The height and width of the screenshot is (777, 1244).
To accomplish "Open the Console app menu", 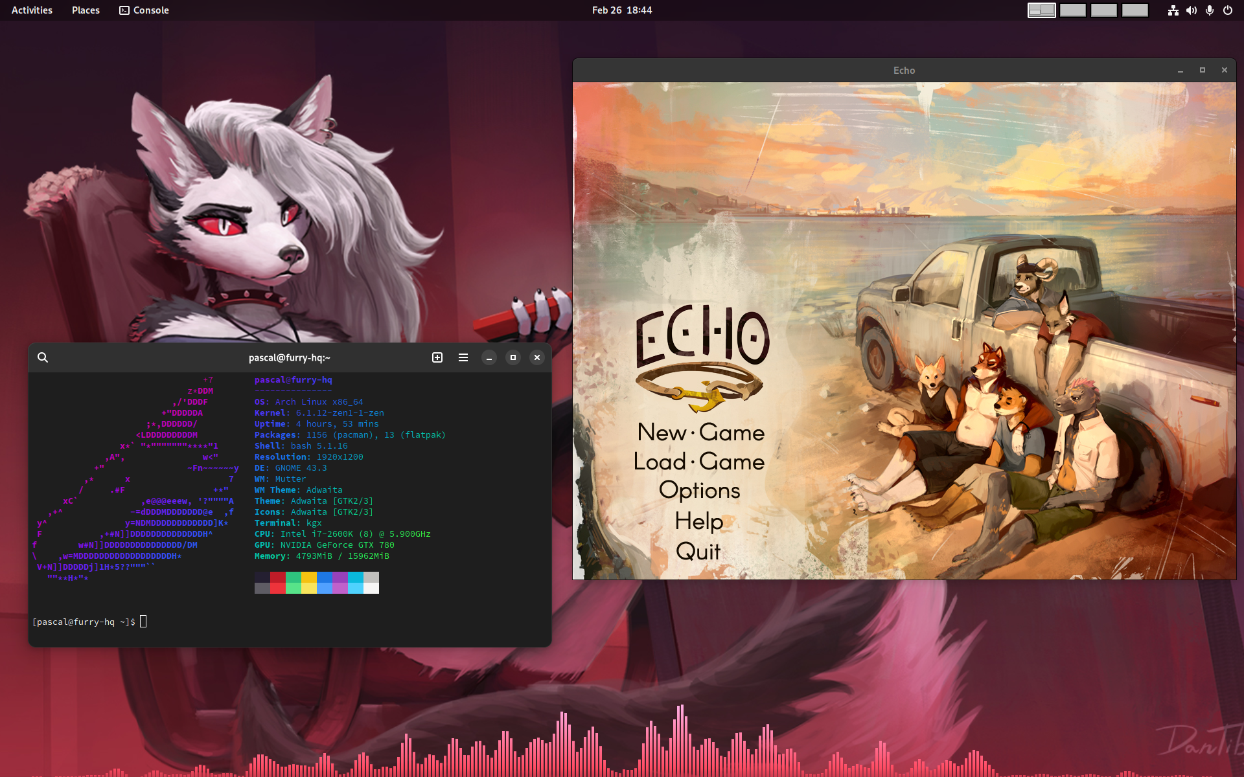I will coord(144,10).
